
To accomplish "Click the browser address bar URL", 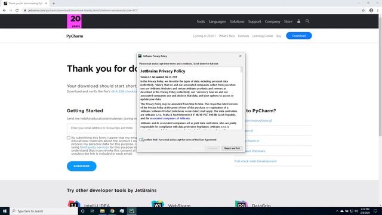I will 83,11.
